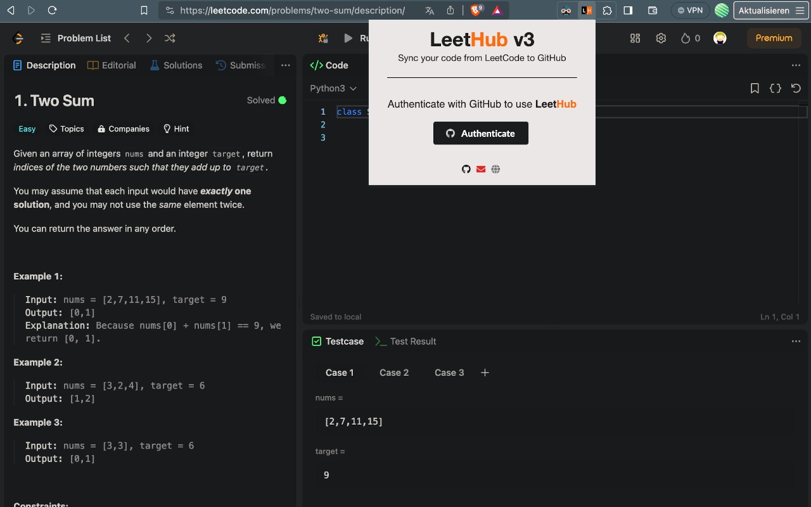
Task: Open more options in the Testcase panel
Action: pos(796,341)
